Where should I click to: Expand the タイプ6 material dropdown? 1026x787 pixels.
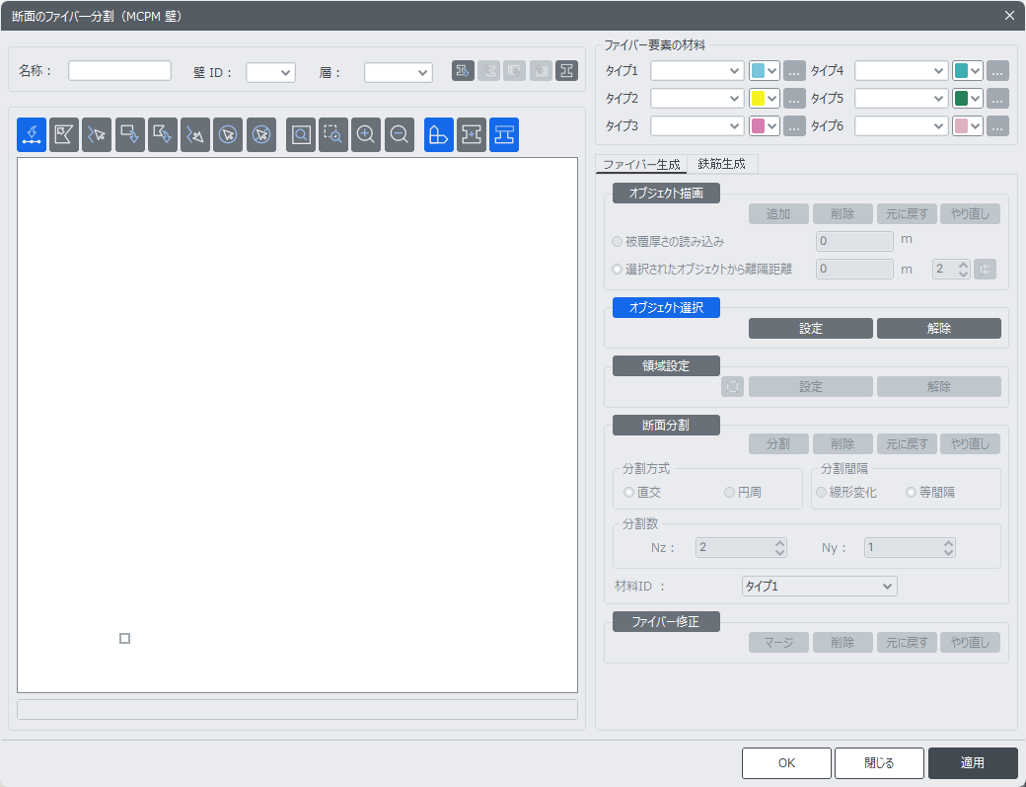901,125
